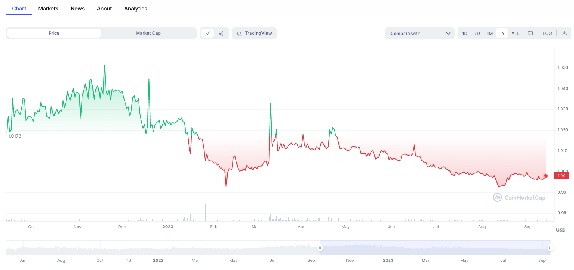Open the Markets tab
This screenshot has height=270, width=574.
pos(48,8)
